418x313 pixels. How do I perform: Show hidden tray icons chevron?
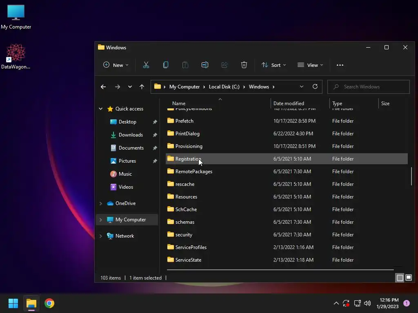point(336,303)
